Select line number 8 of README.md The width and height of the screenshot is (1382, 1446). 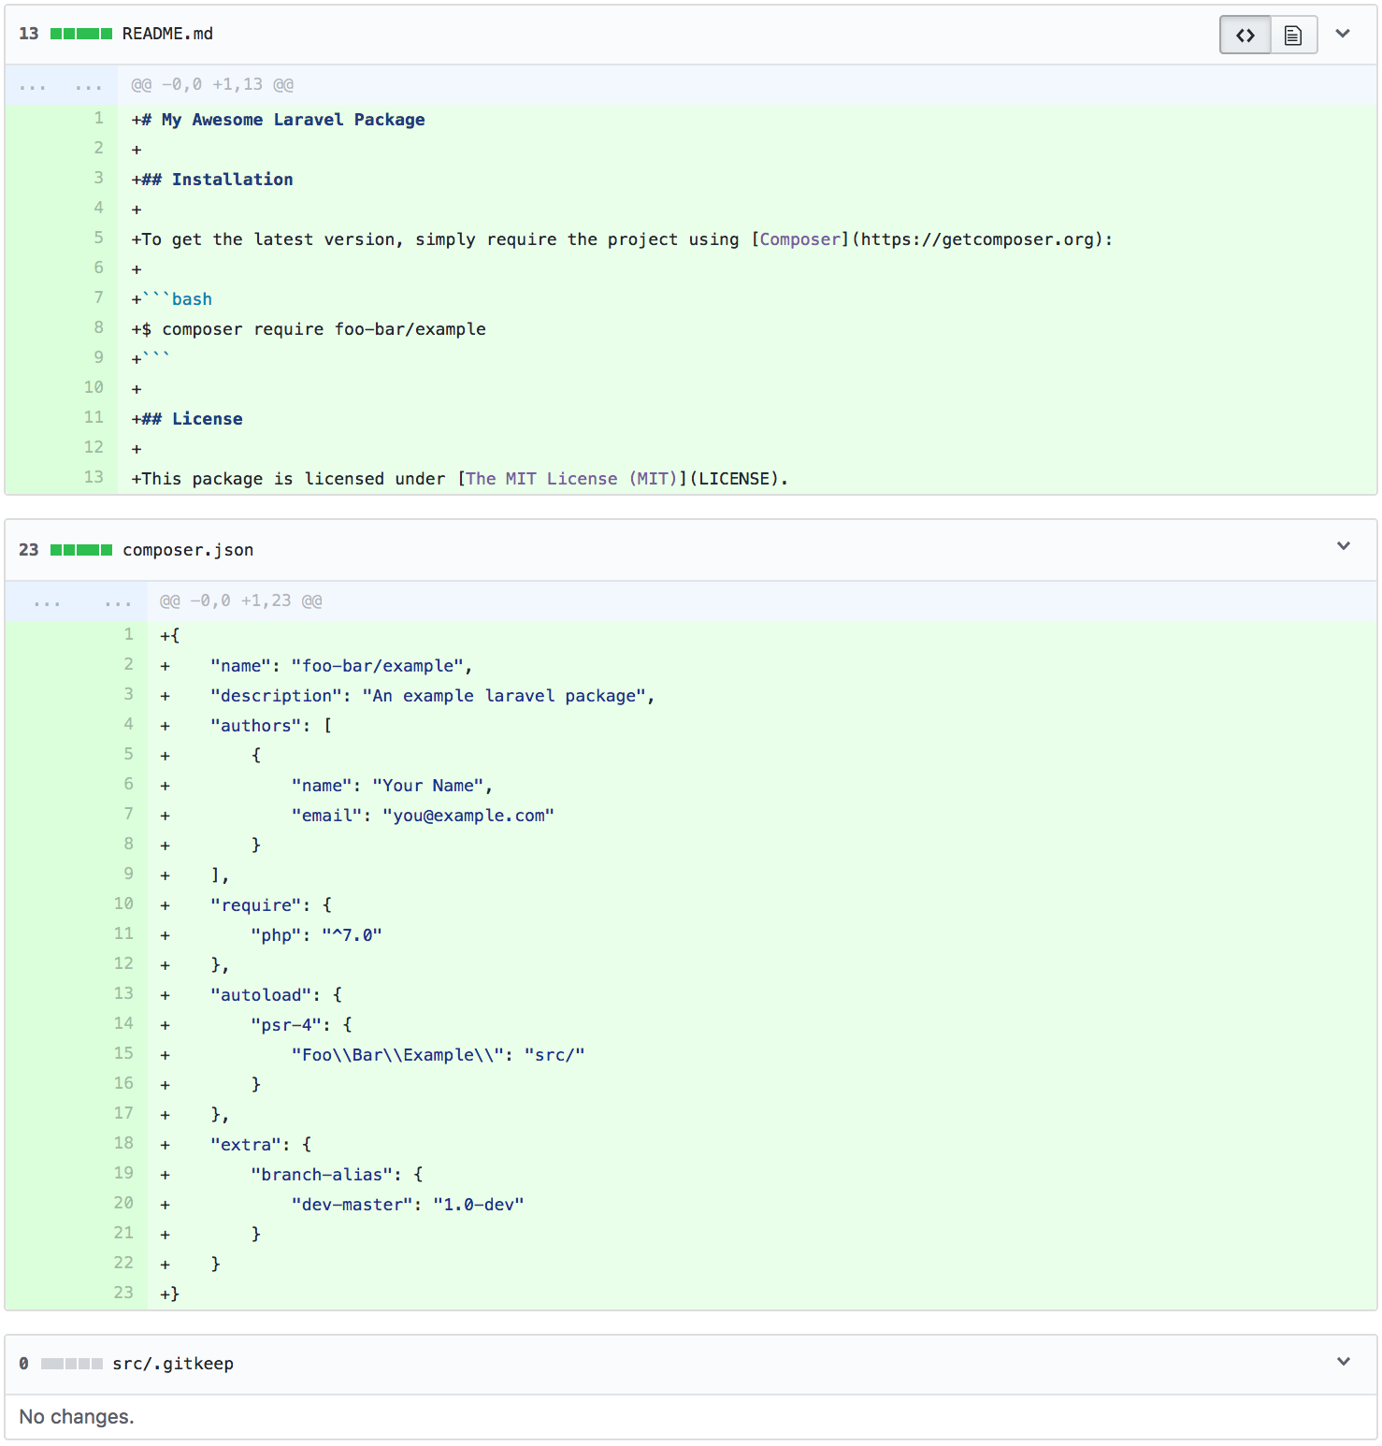pos(98,327)
